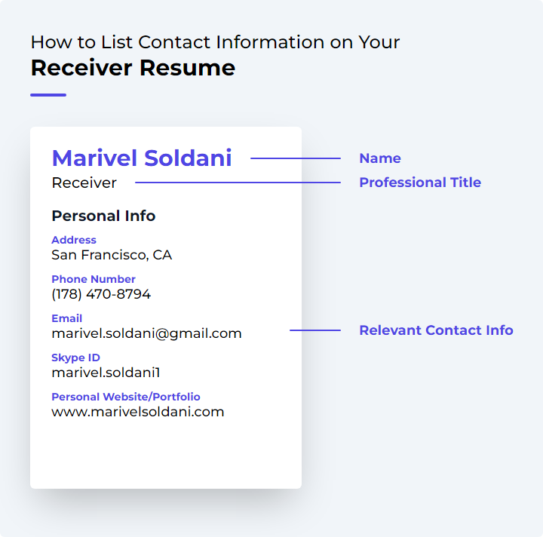Open the marivel.soldani@gmail.com email address
This screenshot has height=537, width=543.
point(146,334)
